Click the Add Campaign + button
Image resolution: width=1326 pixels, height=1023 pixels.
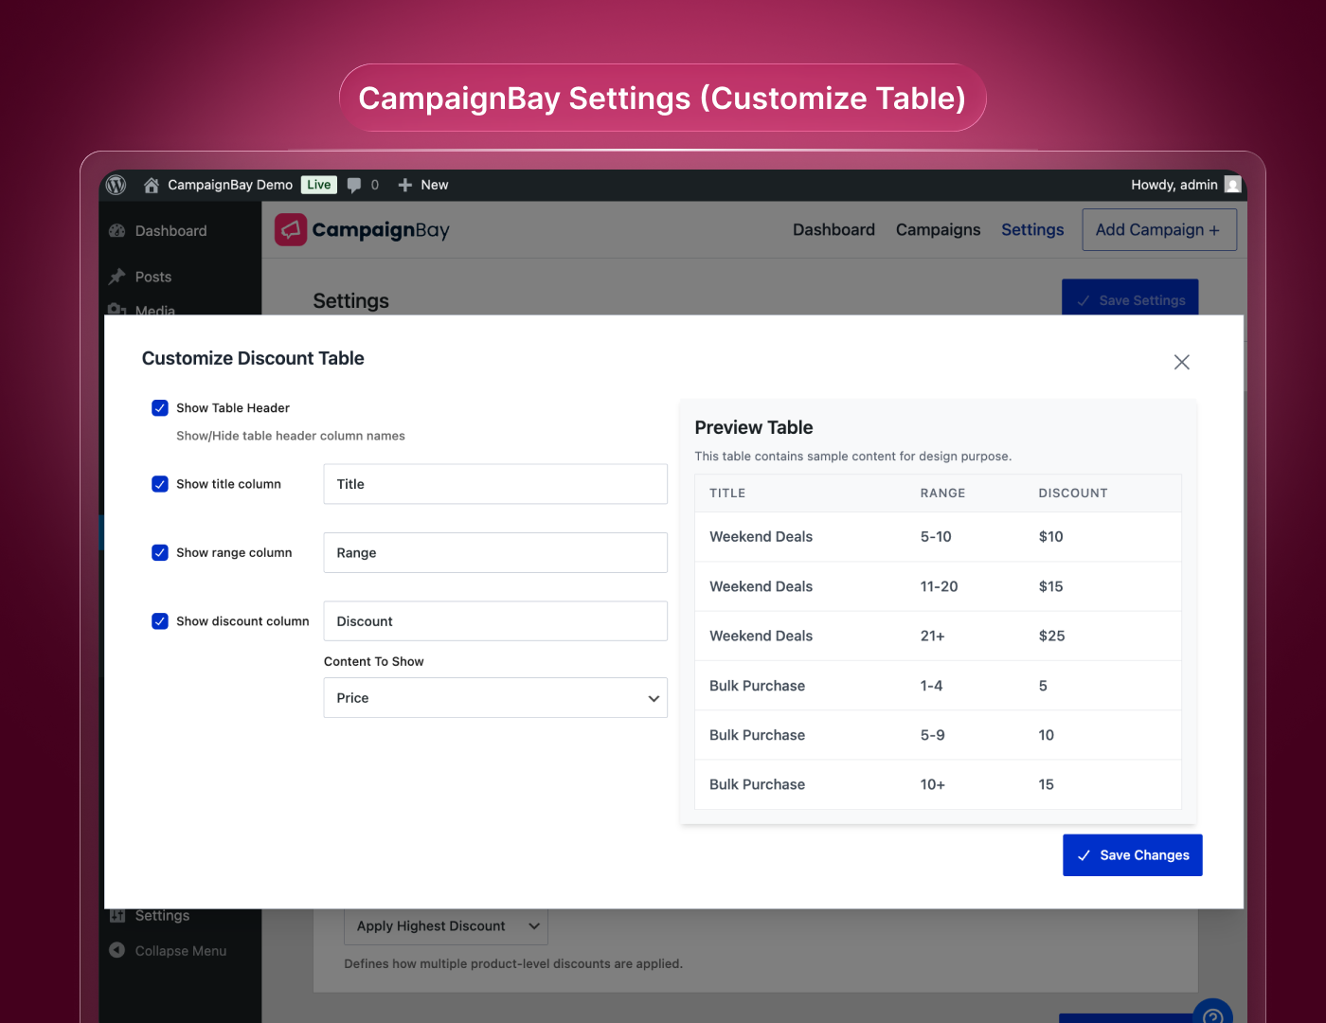[1158, 230]
